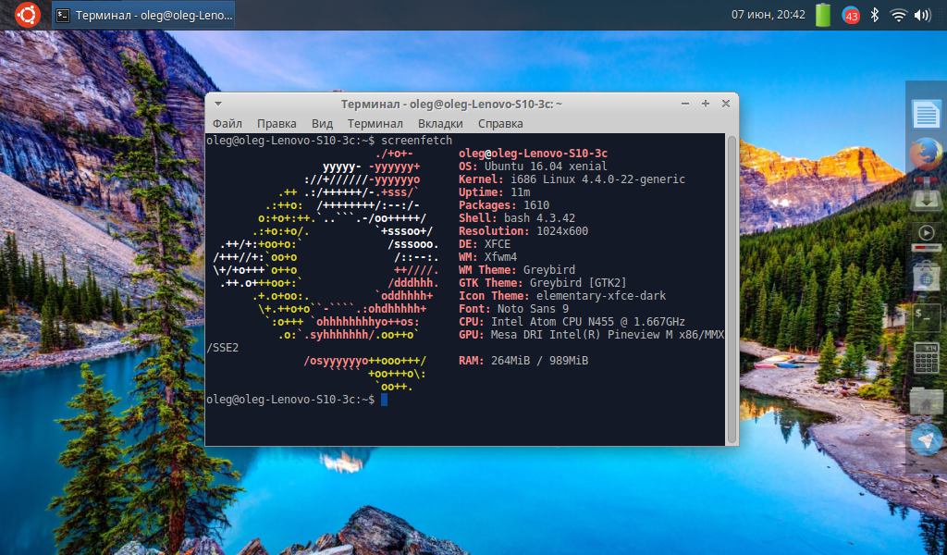Launch Firefox from the dock

point(926,154)
